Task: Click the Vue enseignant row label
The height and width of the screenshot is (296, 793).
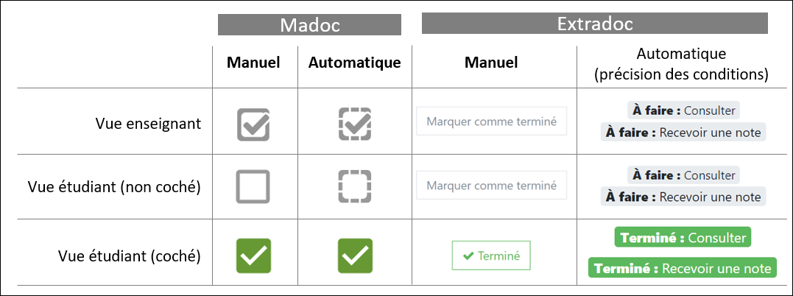Action: 148,124
